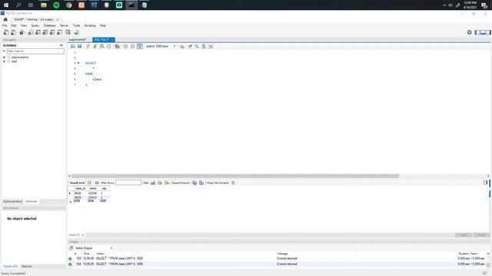Open the schema inspector from the main toolbar
492x276 pixels.
(22, 32)
